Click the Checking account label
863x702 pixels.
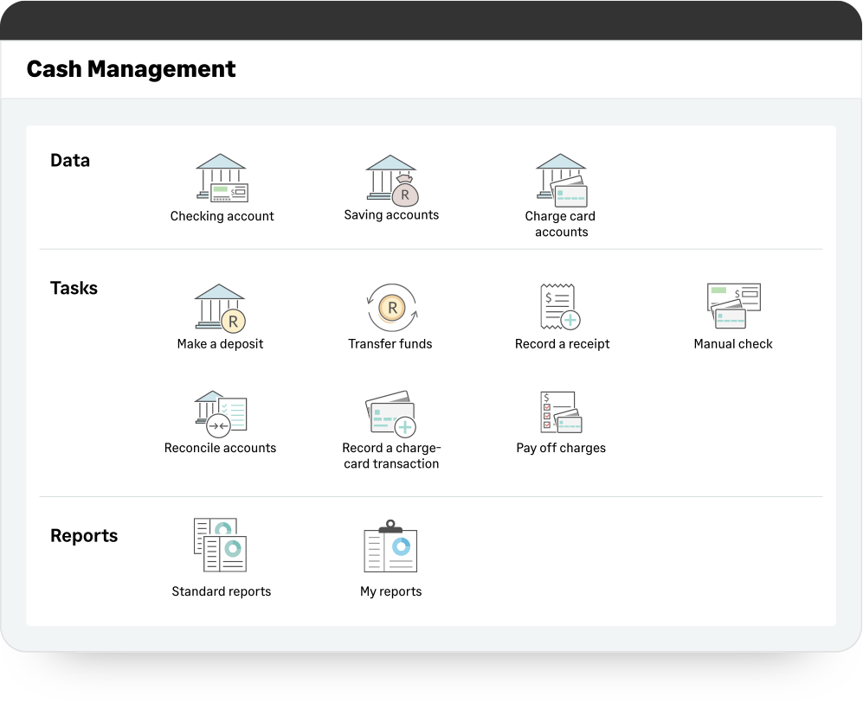[x=222, y=216]
